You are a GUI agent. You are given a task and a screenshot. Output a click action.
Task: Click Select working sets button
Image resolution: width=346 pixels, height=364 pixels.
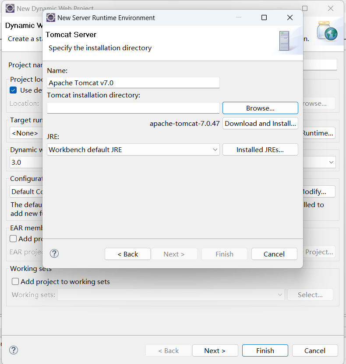click(310, 295)
